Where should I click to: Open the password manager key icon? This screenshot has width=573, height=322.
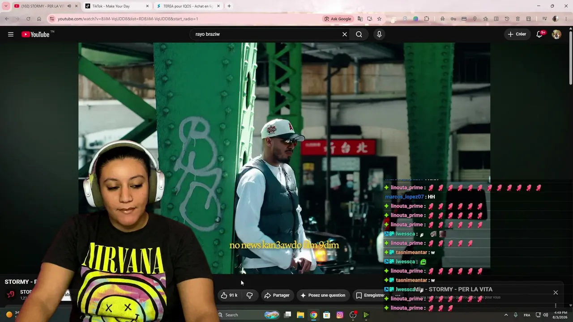tap(453, 19)
